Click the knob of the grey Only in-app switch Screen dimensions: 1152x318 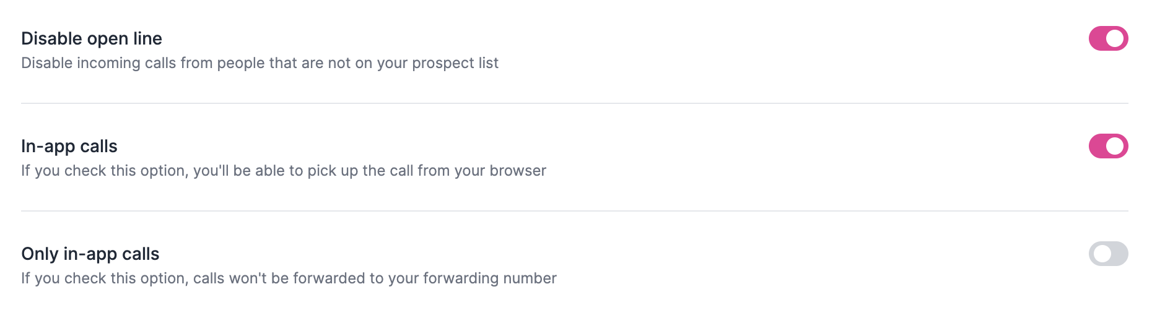click(x=1102, y=254)
